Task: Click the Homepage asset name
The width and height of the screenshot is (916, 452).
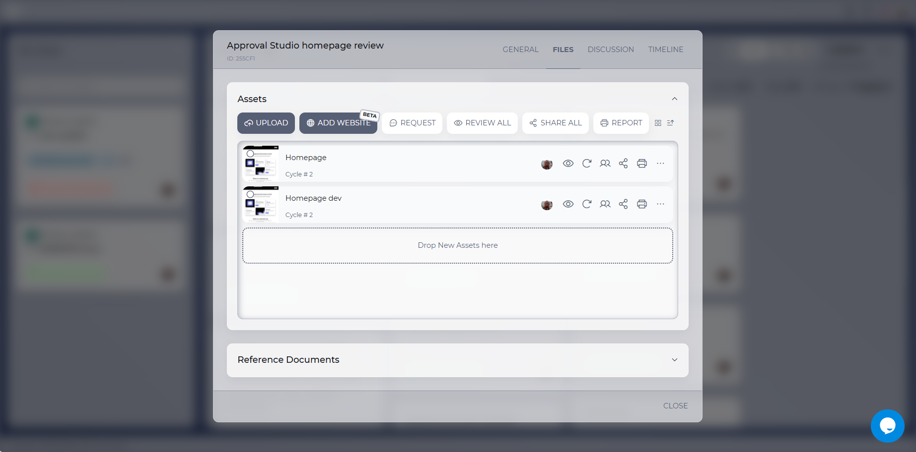Action: tap(306, 158)
